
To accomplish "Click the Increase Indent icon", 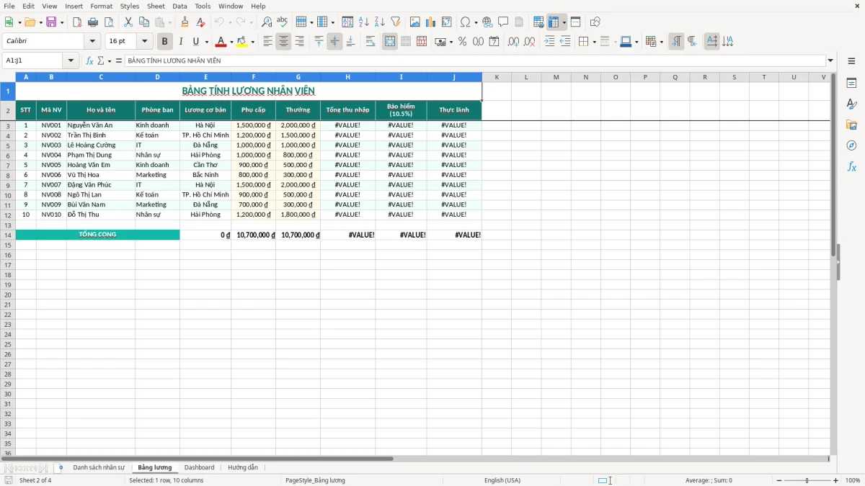I will click(550, 42).
